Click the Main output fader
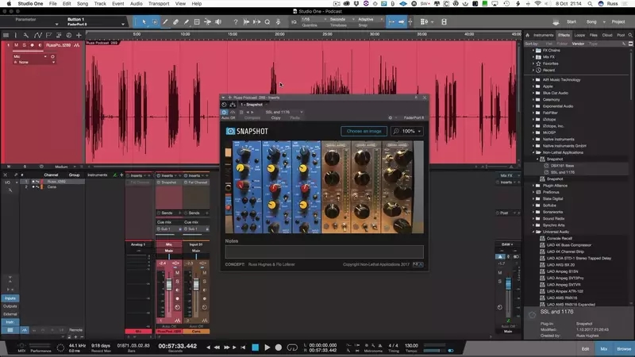The image size is (635, 357). pyautogui.click(x=508, y=283)
